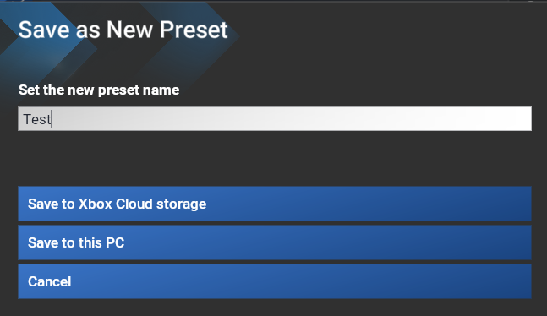547x316 pixels.
Task: Hit Cancel below Save to this PC
Action: [x=275, y=281]
